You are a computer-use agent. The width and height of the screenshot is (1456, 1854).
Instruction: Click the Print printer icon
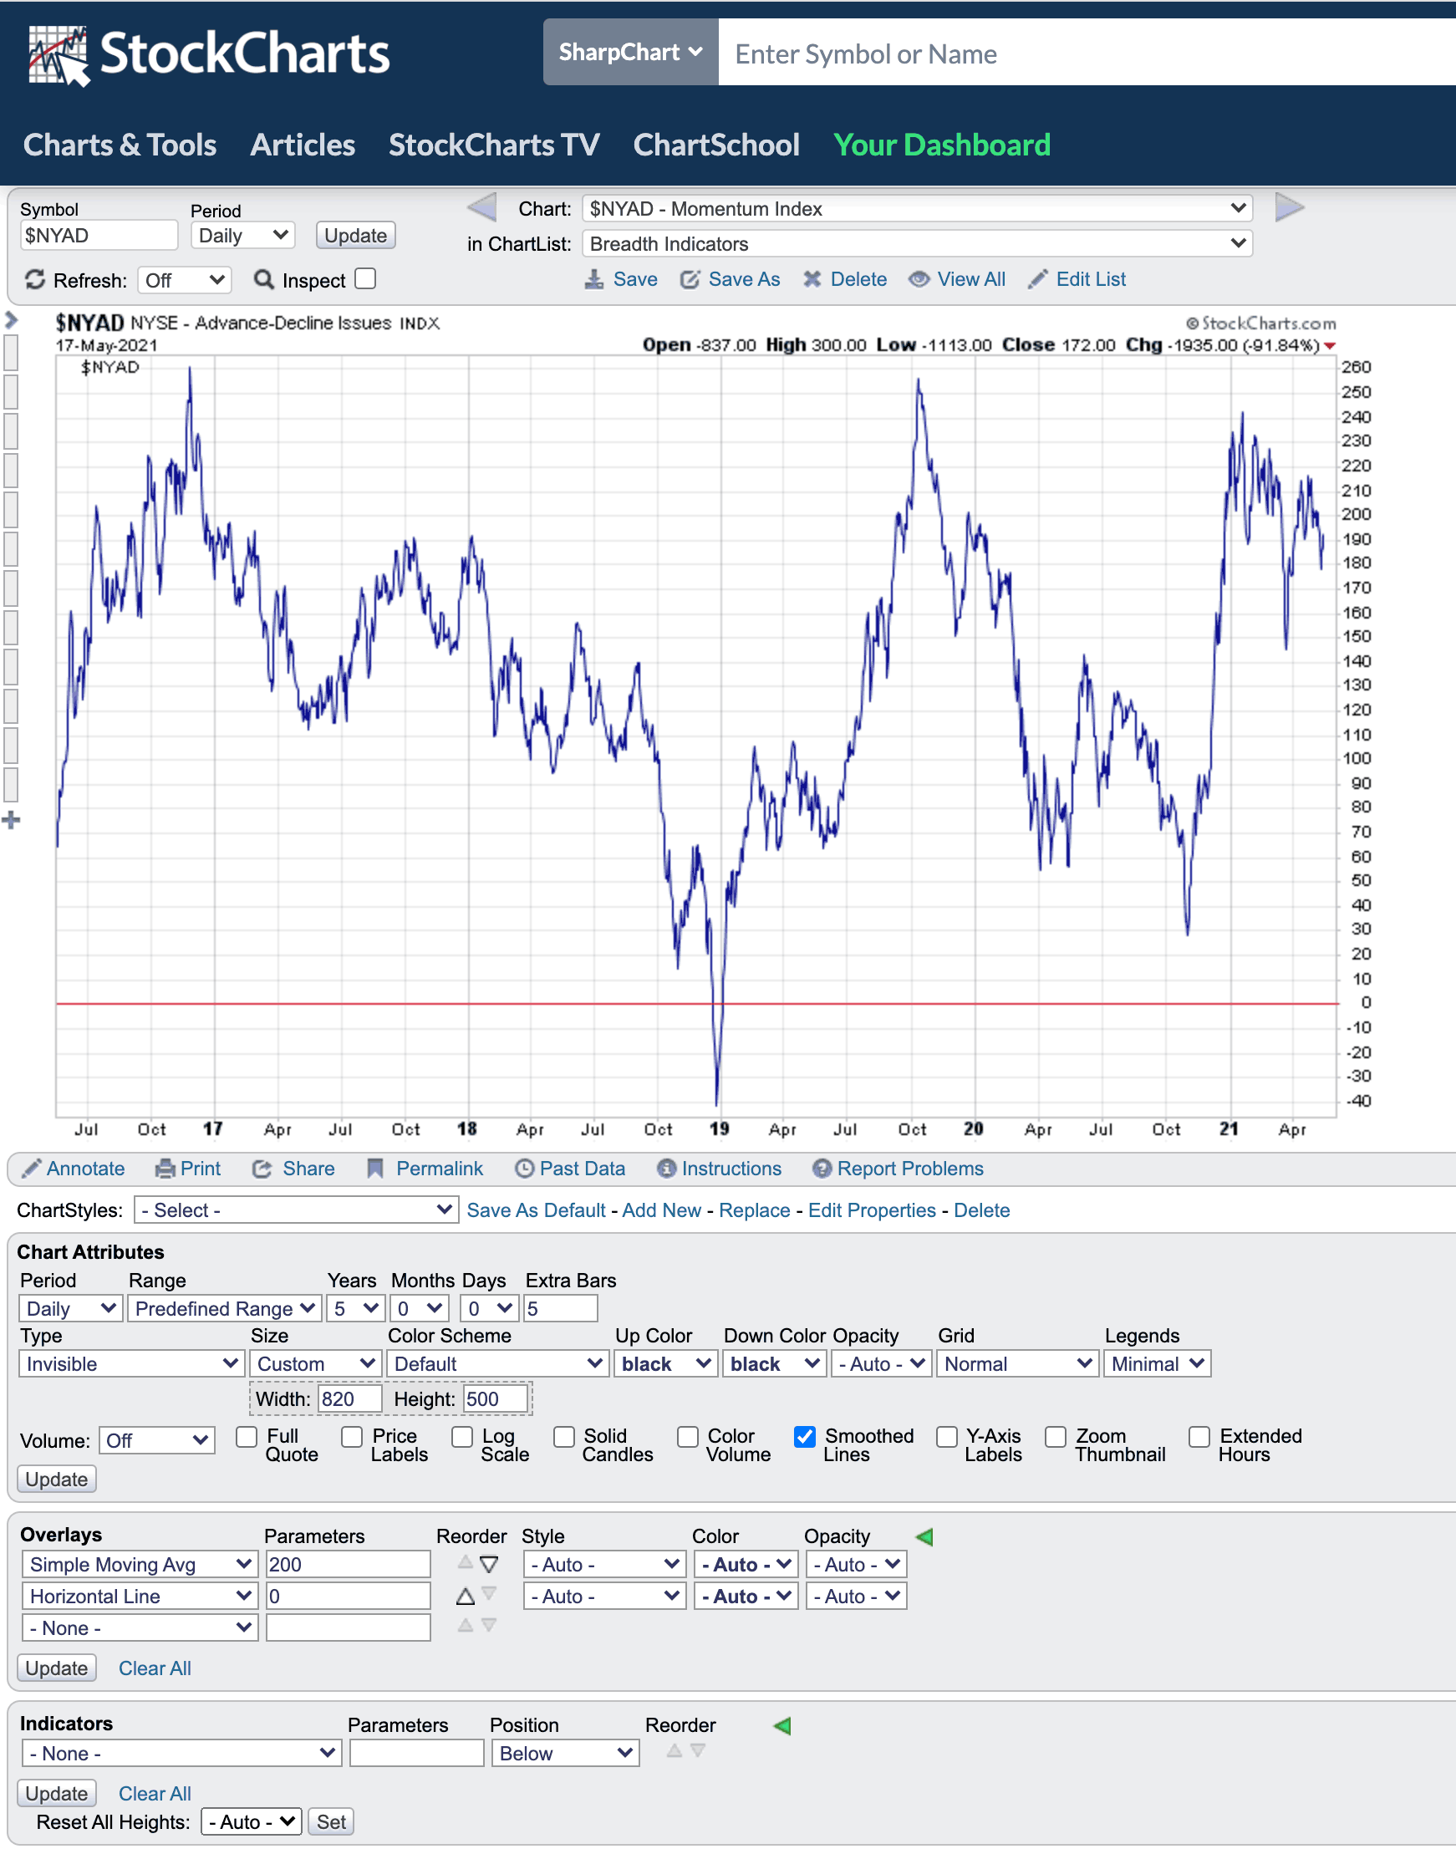(165, 1169)
